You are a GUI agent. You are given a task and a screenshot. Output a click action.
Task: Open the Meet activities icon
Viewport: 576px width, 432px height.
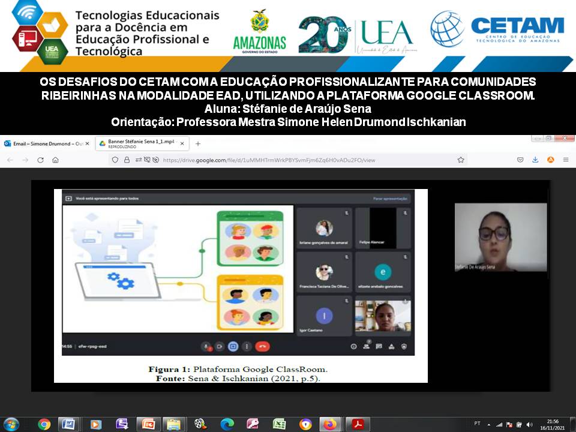(x=391, y=346)
